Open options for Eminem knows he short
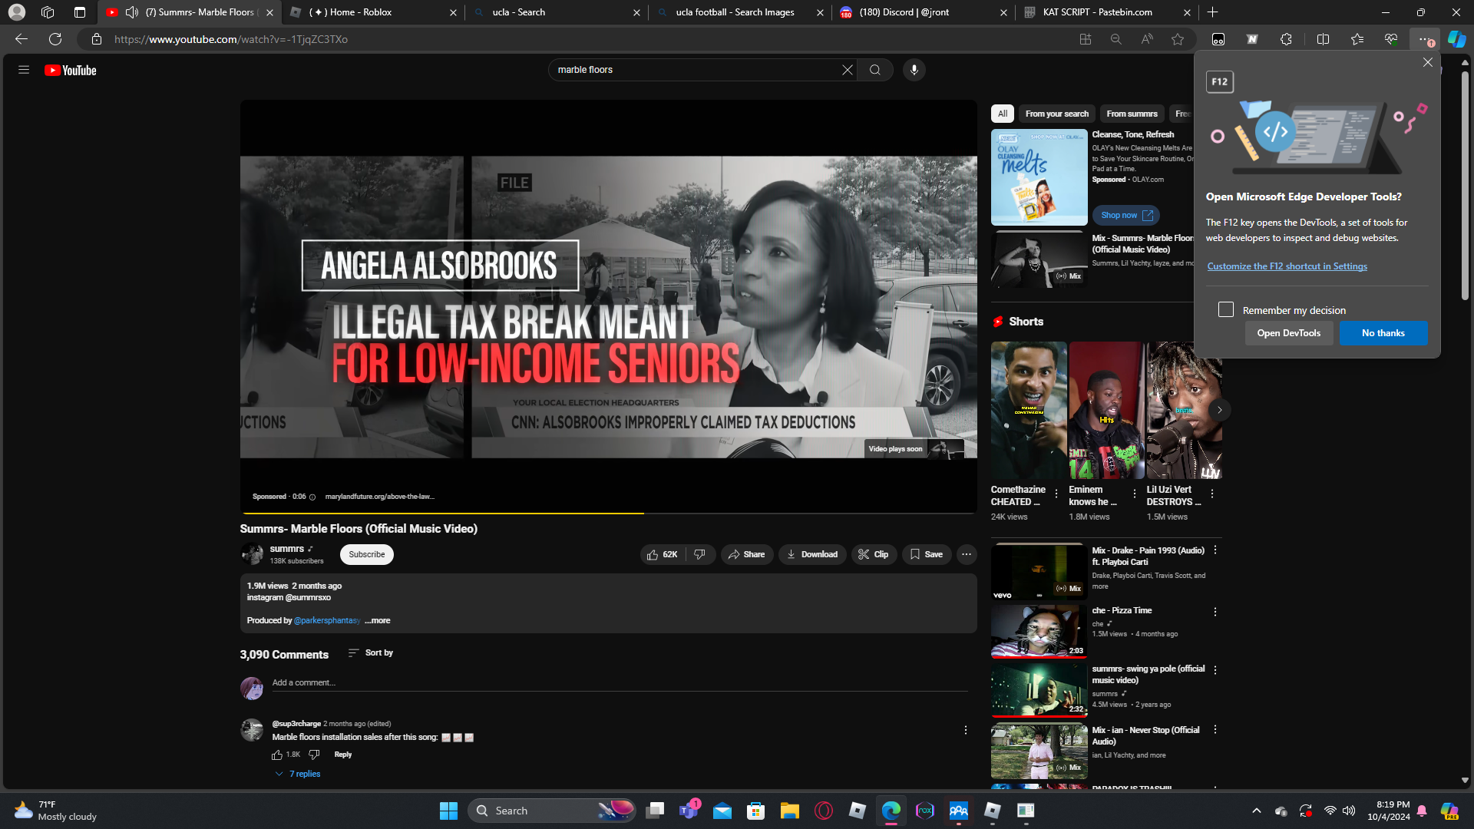Viewport: 1474px width, 829px height. (x=1135, y=494)
